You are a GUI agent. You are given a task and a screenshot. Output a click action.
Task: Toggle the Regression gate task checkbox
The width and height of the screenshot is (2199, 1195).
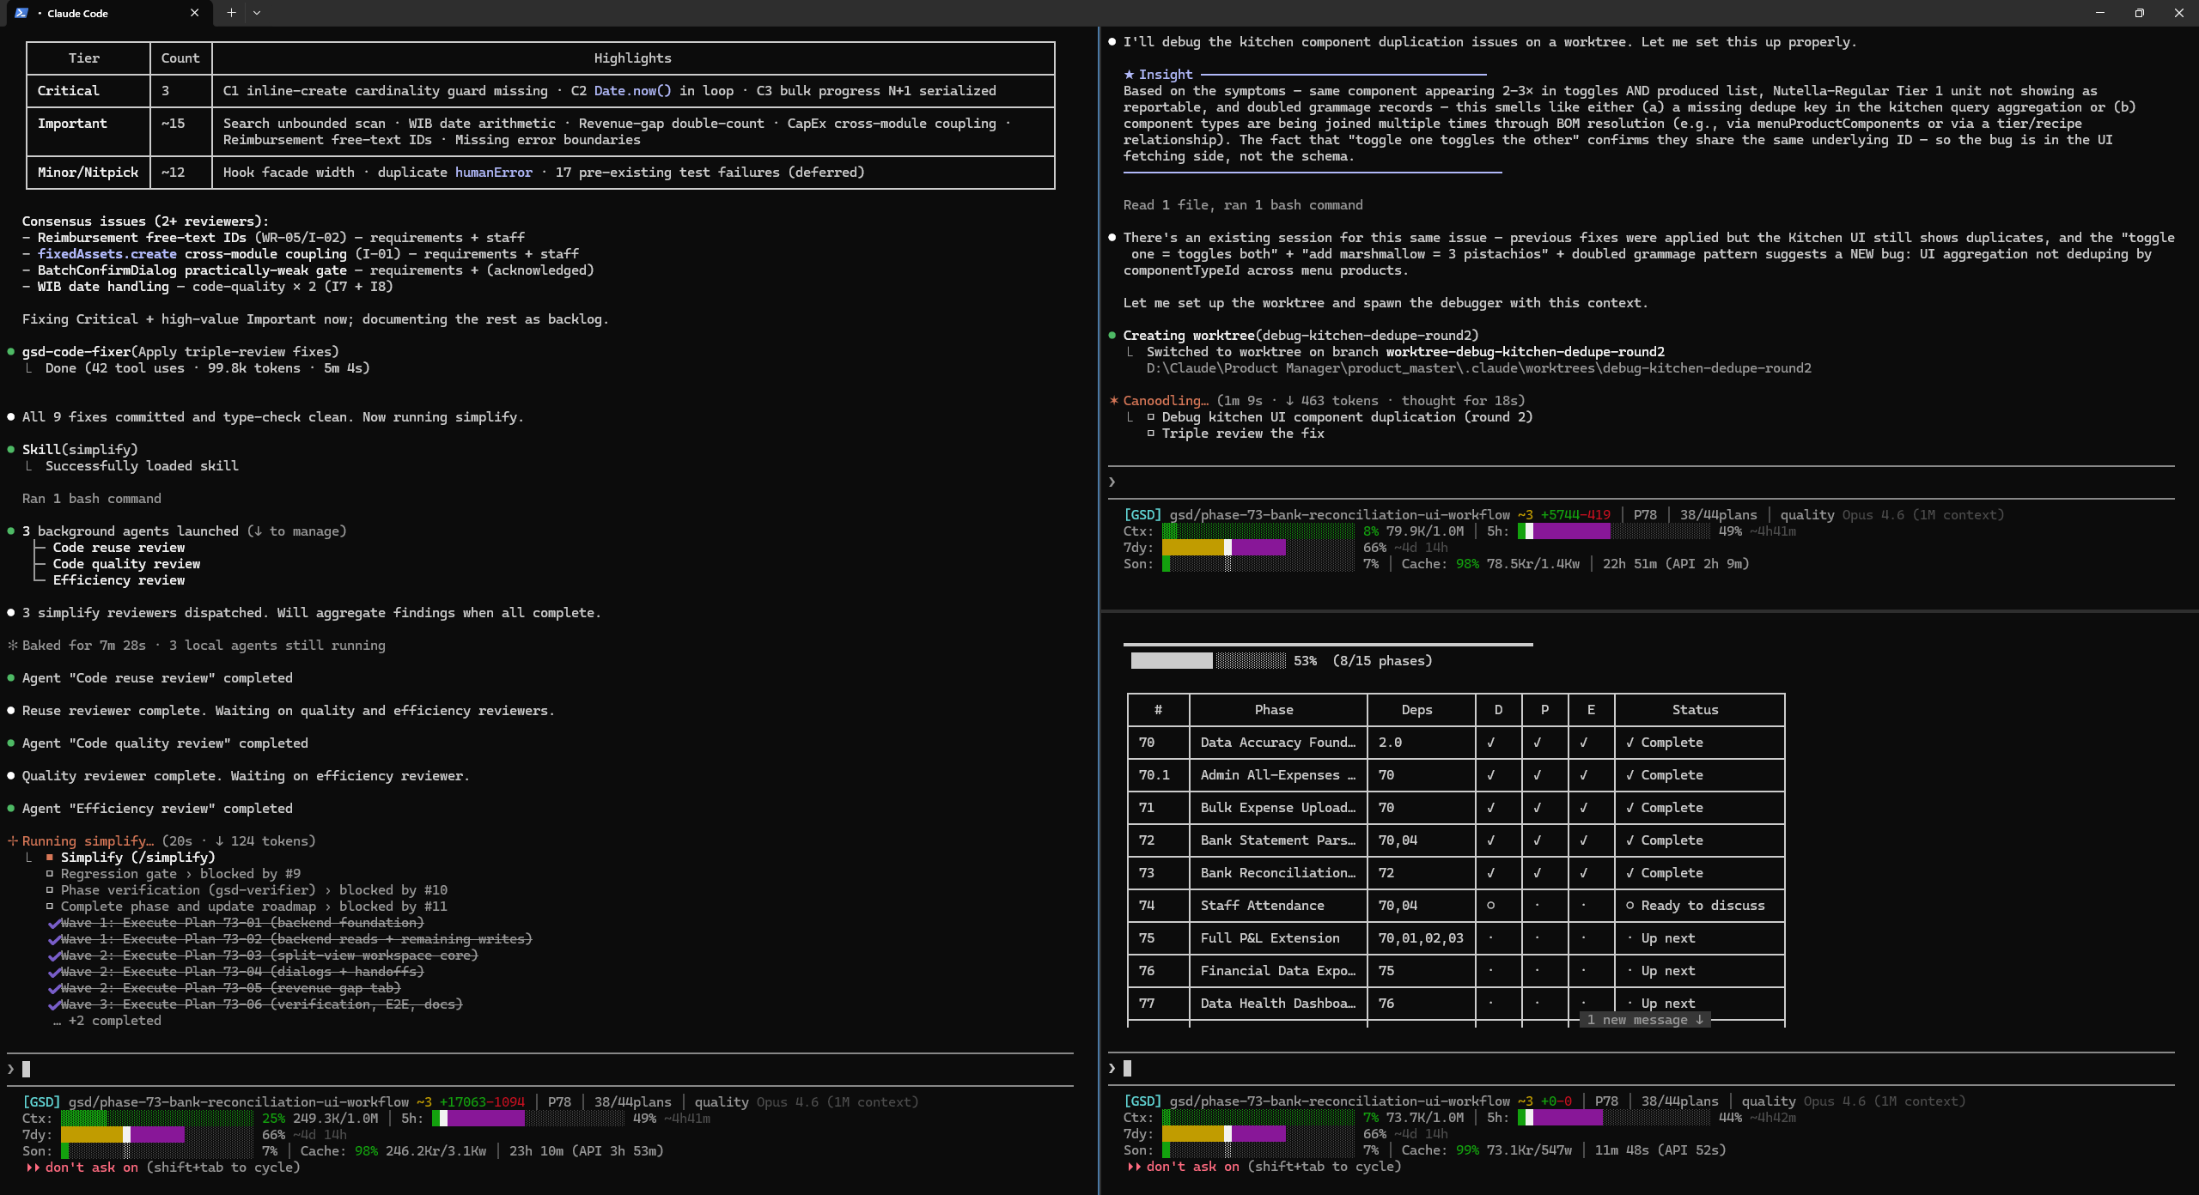click(50, 874)
